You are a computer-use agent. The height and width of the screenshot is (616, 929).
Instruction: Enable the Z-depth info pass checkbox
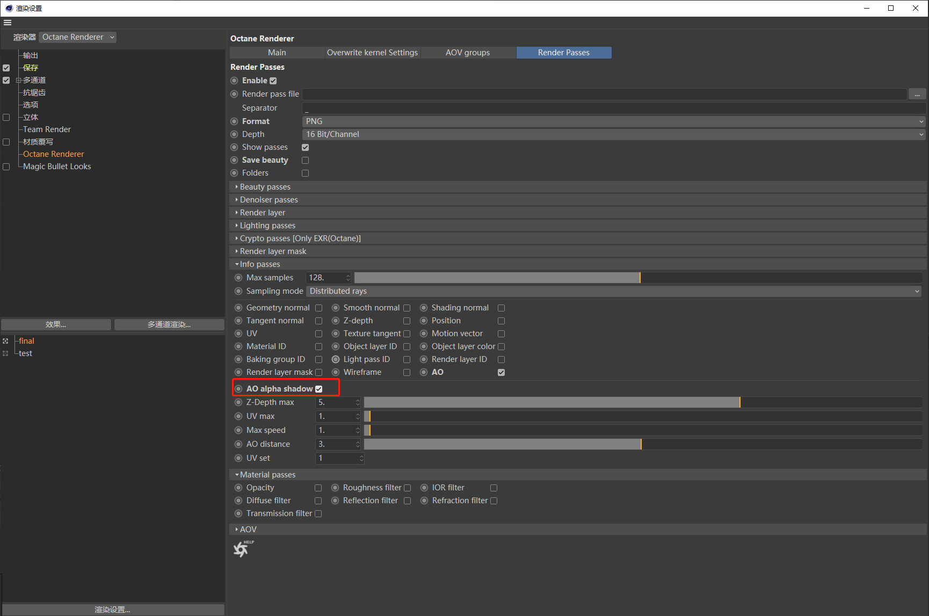(x=407, y=321)
